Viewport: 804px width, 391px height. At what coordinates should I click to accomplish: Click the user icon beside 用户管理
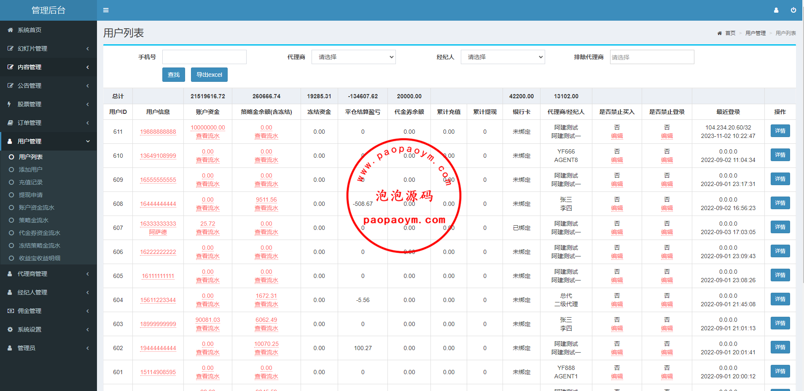coord(10,141)
